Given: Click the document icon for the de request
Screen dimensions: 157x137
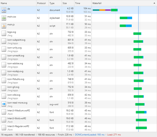Looking at the screenshot, I should (x=4, y=10).
